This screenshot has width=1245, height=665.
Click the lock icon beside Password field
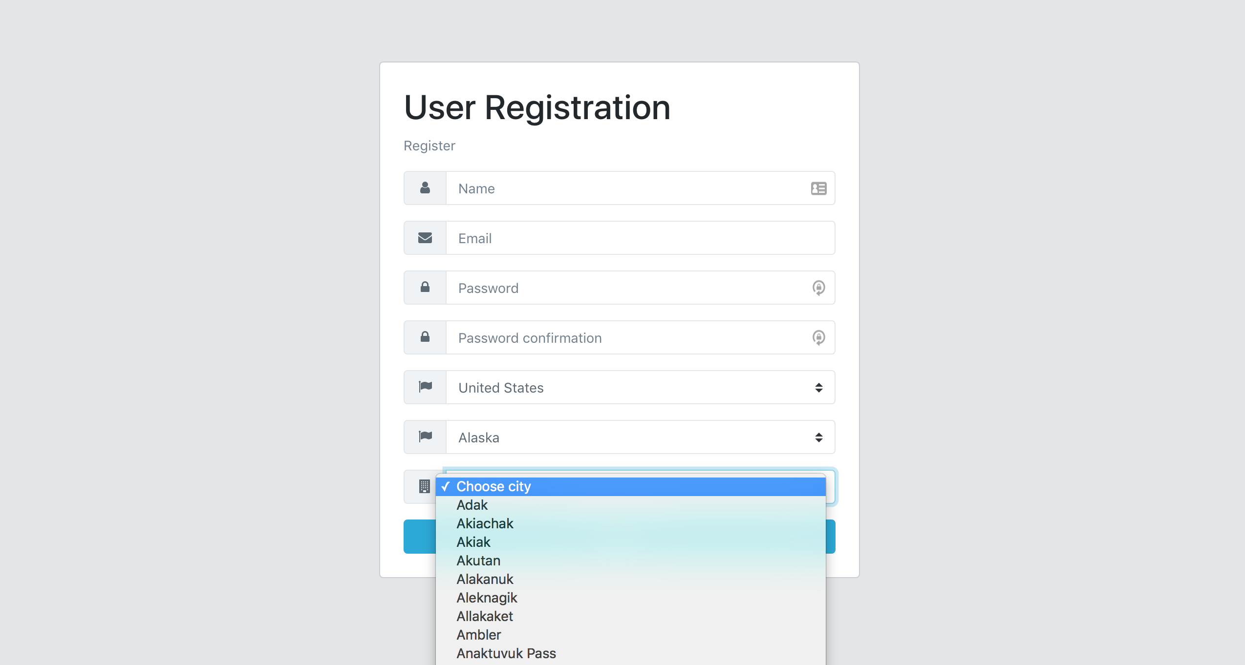425,288
